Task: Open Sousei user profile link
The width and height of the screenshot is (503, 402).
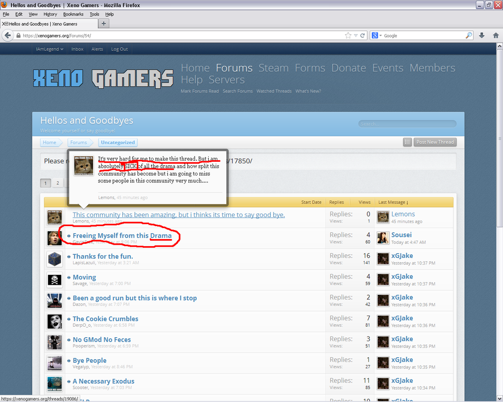Action: (401, 235)
